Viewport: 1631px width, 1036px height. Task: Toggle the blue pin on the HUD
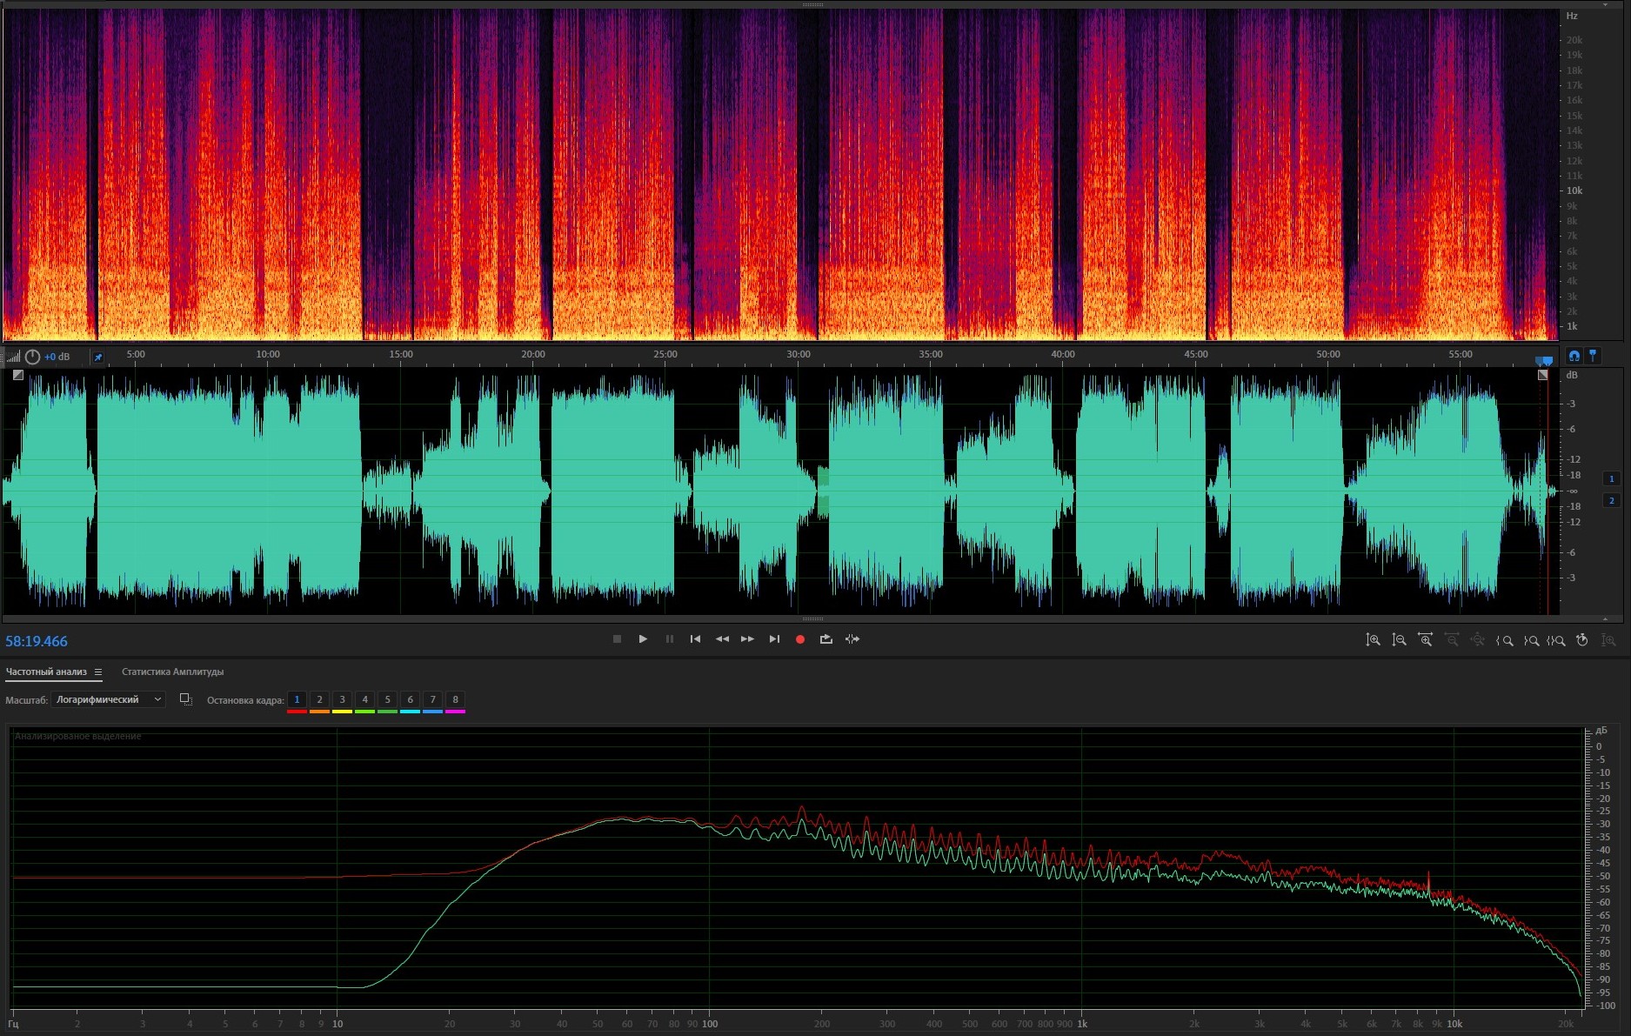98,358
